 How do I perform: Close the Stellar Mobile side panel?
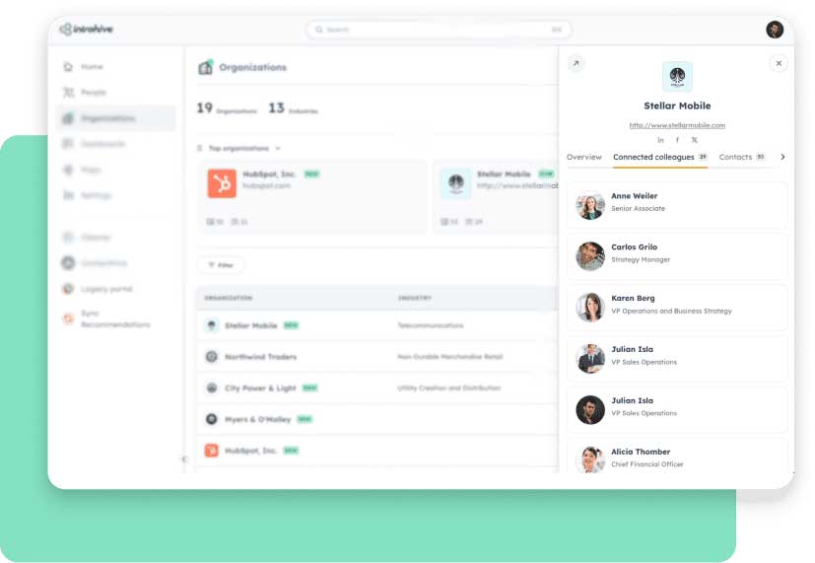click(x=779, y=63)
